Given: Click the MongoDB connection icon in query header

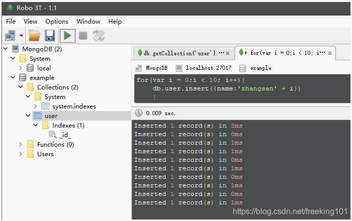Looking at the screenshot, I should point(139,68).
